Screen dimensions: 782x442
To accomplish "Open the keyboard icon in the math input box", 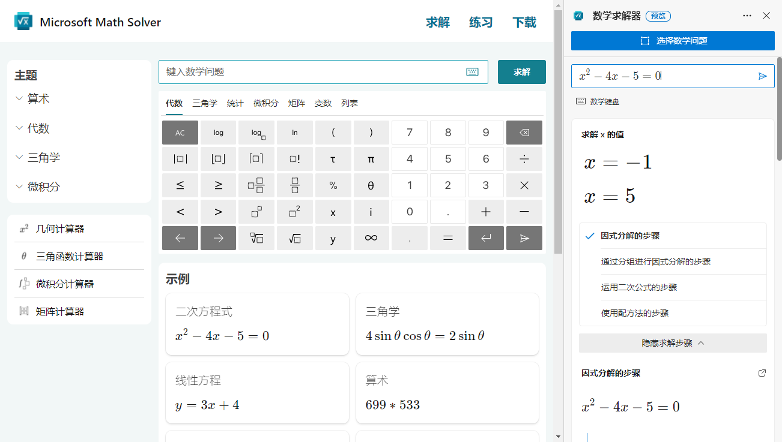I will coord(472,72).
